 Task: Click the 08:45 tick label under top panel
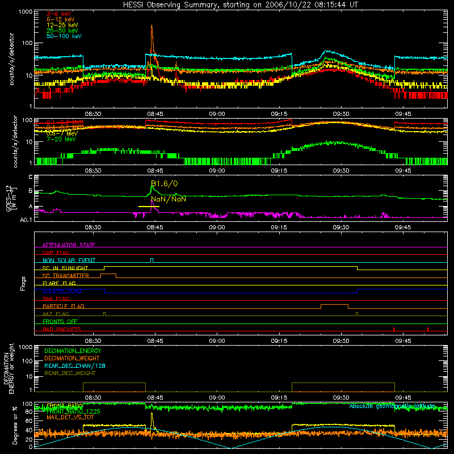(155, 114)
